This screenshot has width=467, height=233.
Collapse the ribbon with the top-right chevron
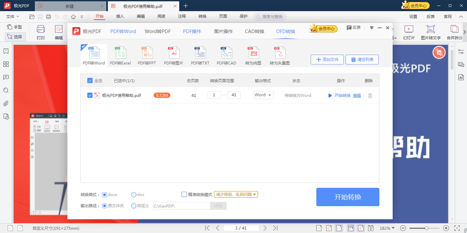(460, 17)
